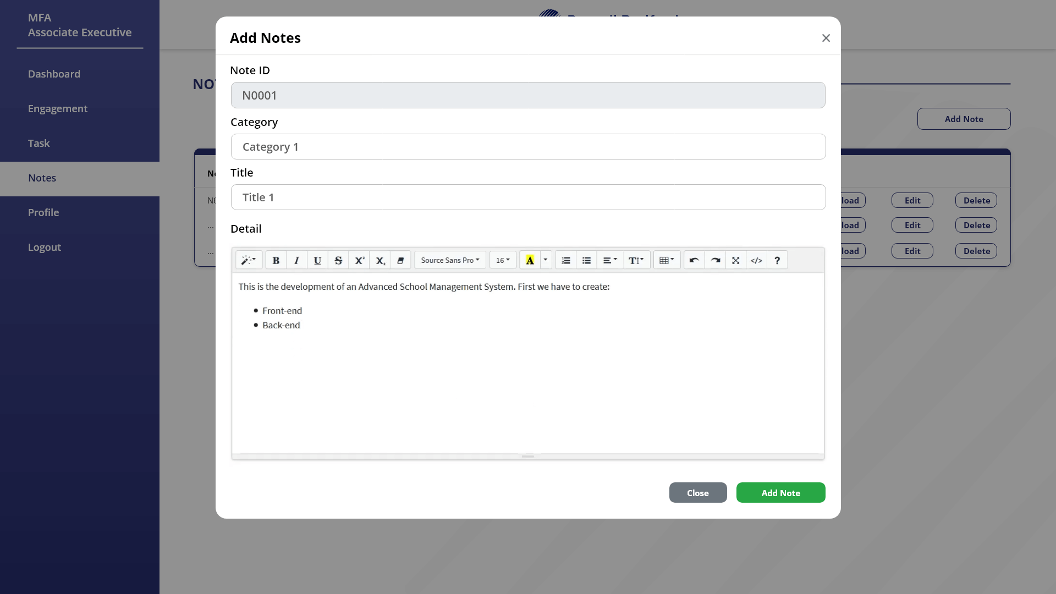
Task: Redo the last editor change
Action: [714, 260]
